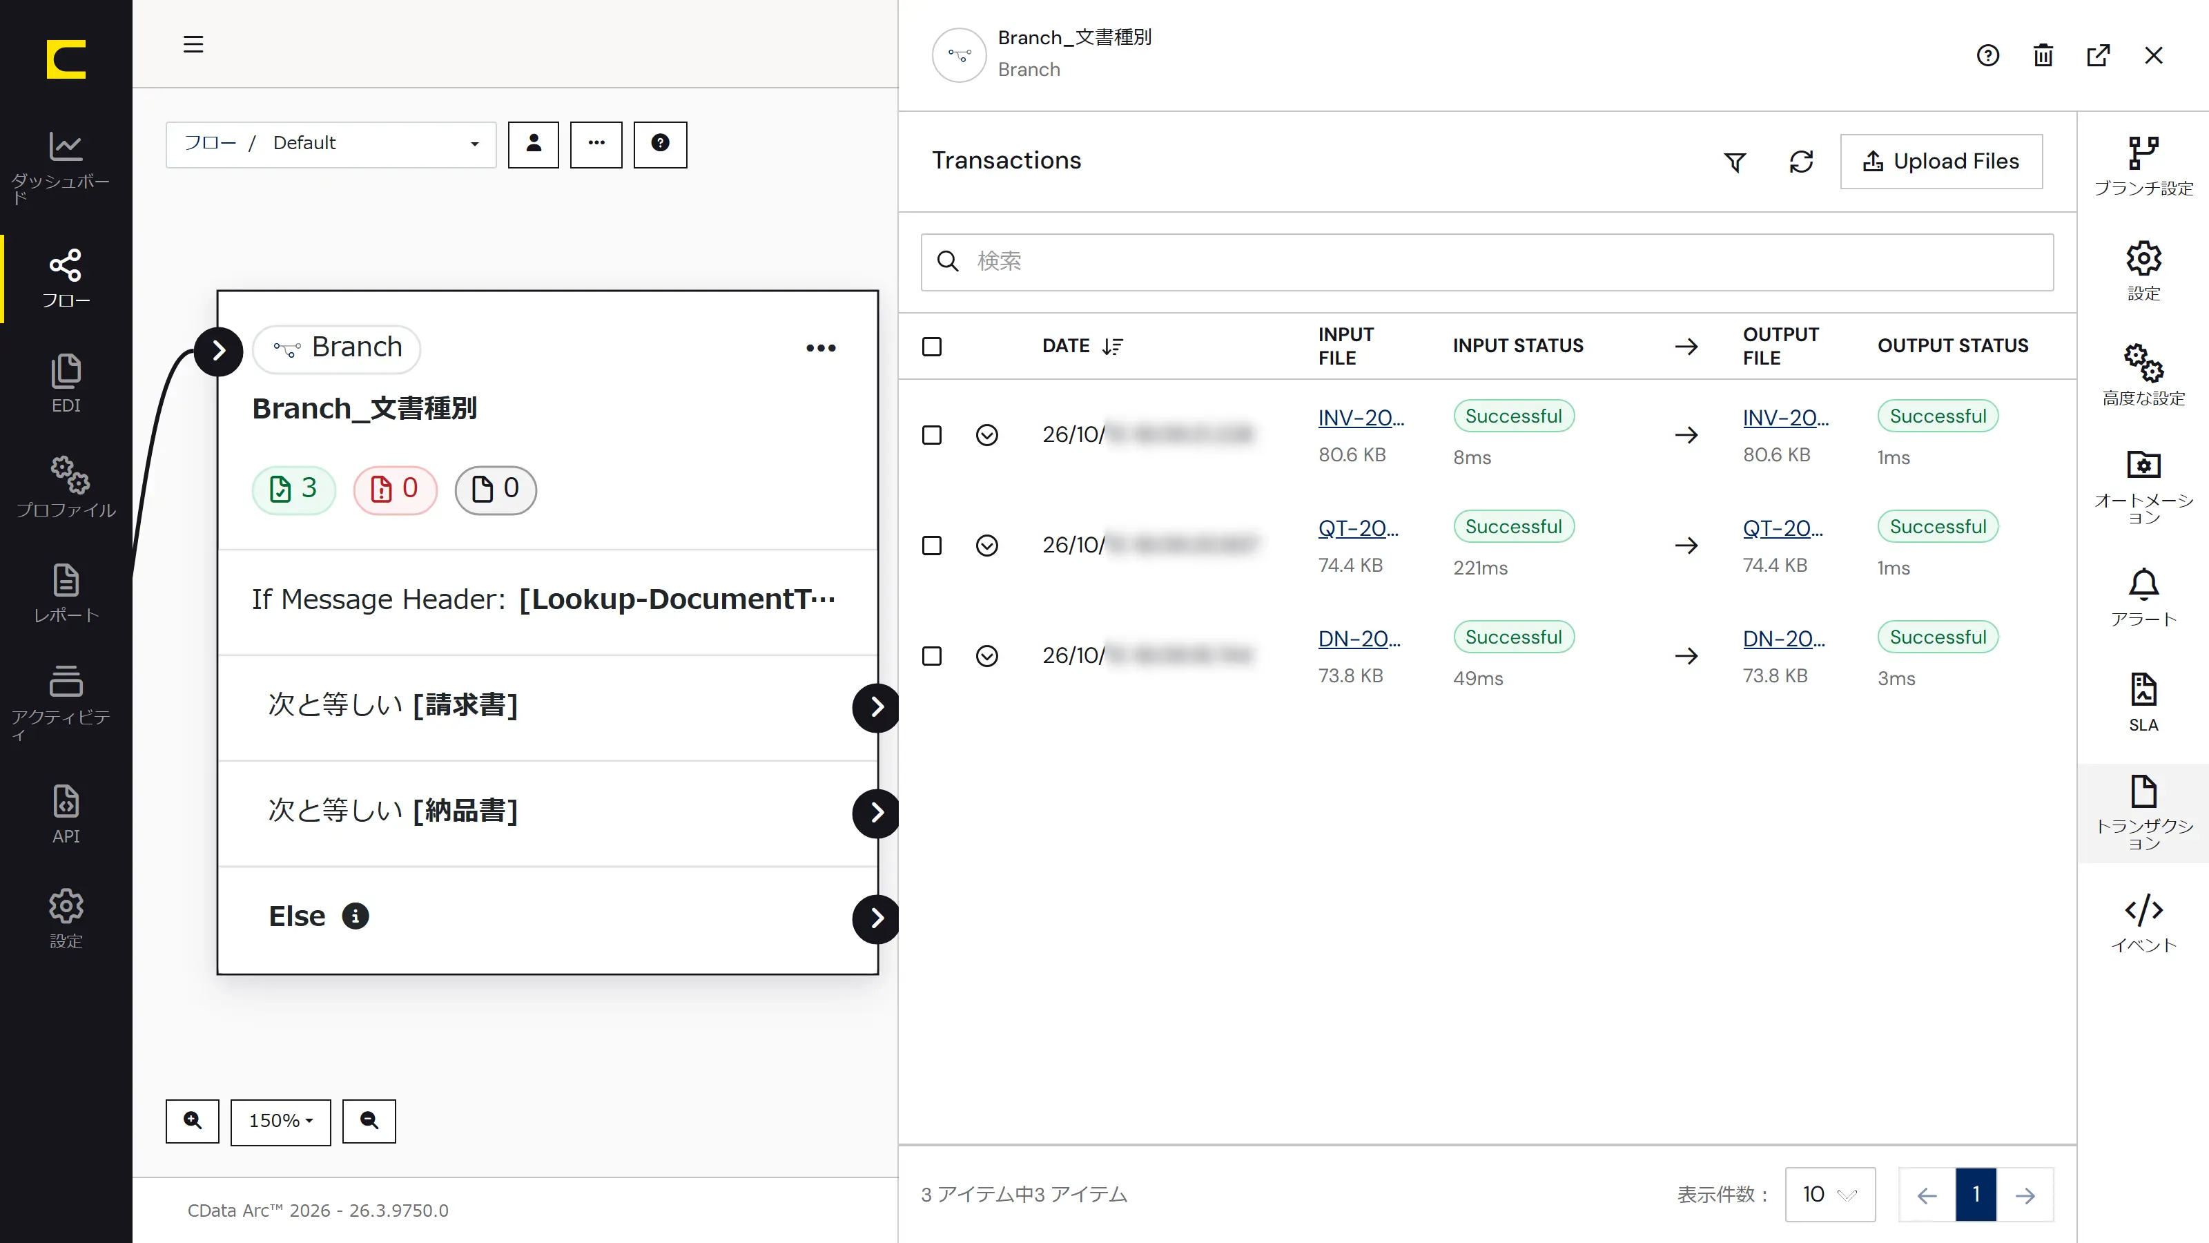Click the gray pending count badge 0
2209x1243 pixels.
[x=496, y=490]
